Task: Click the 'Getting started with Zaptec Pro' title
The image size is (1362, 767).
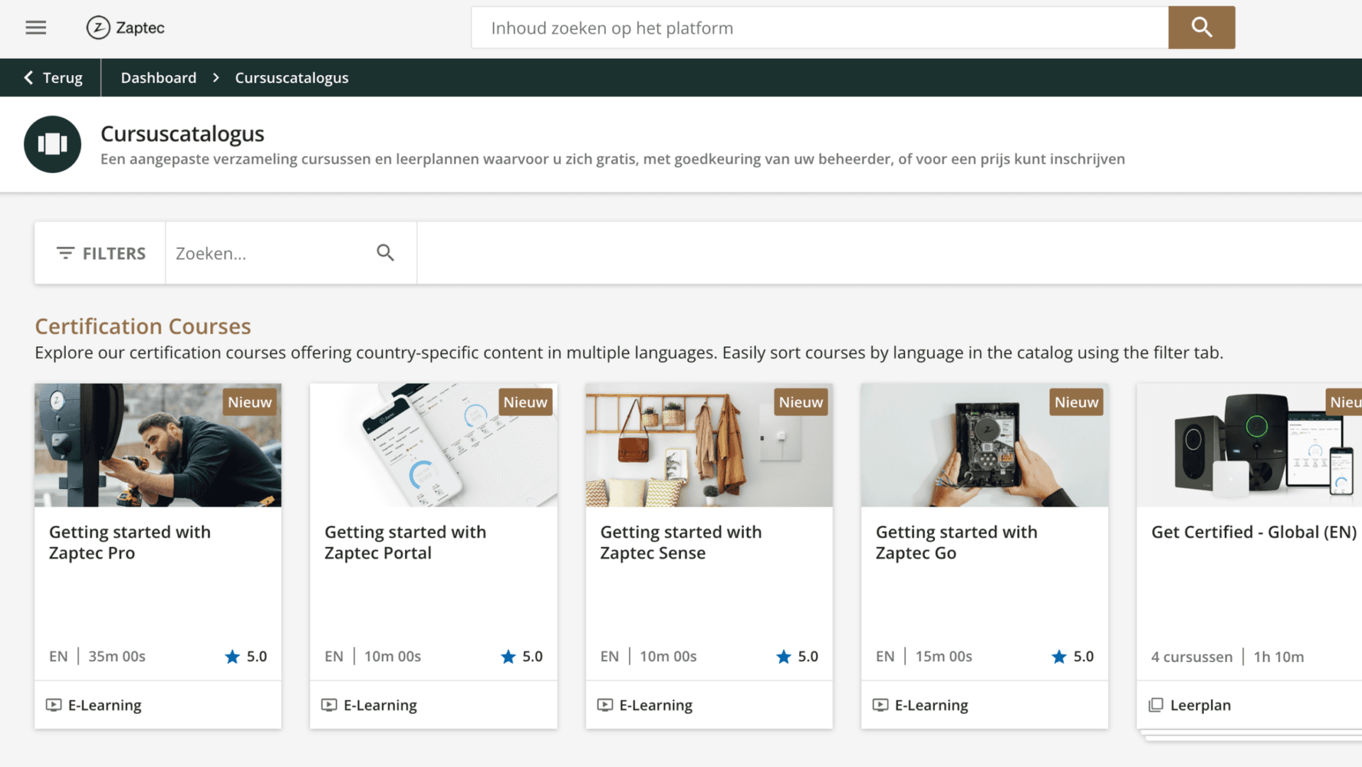Action: coord(130,542)
